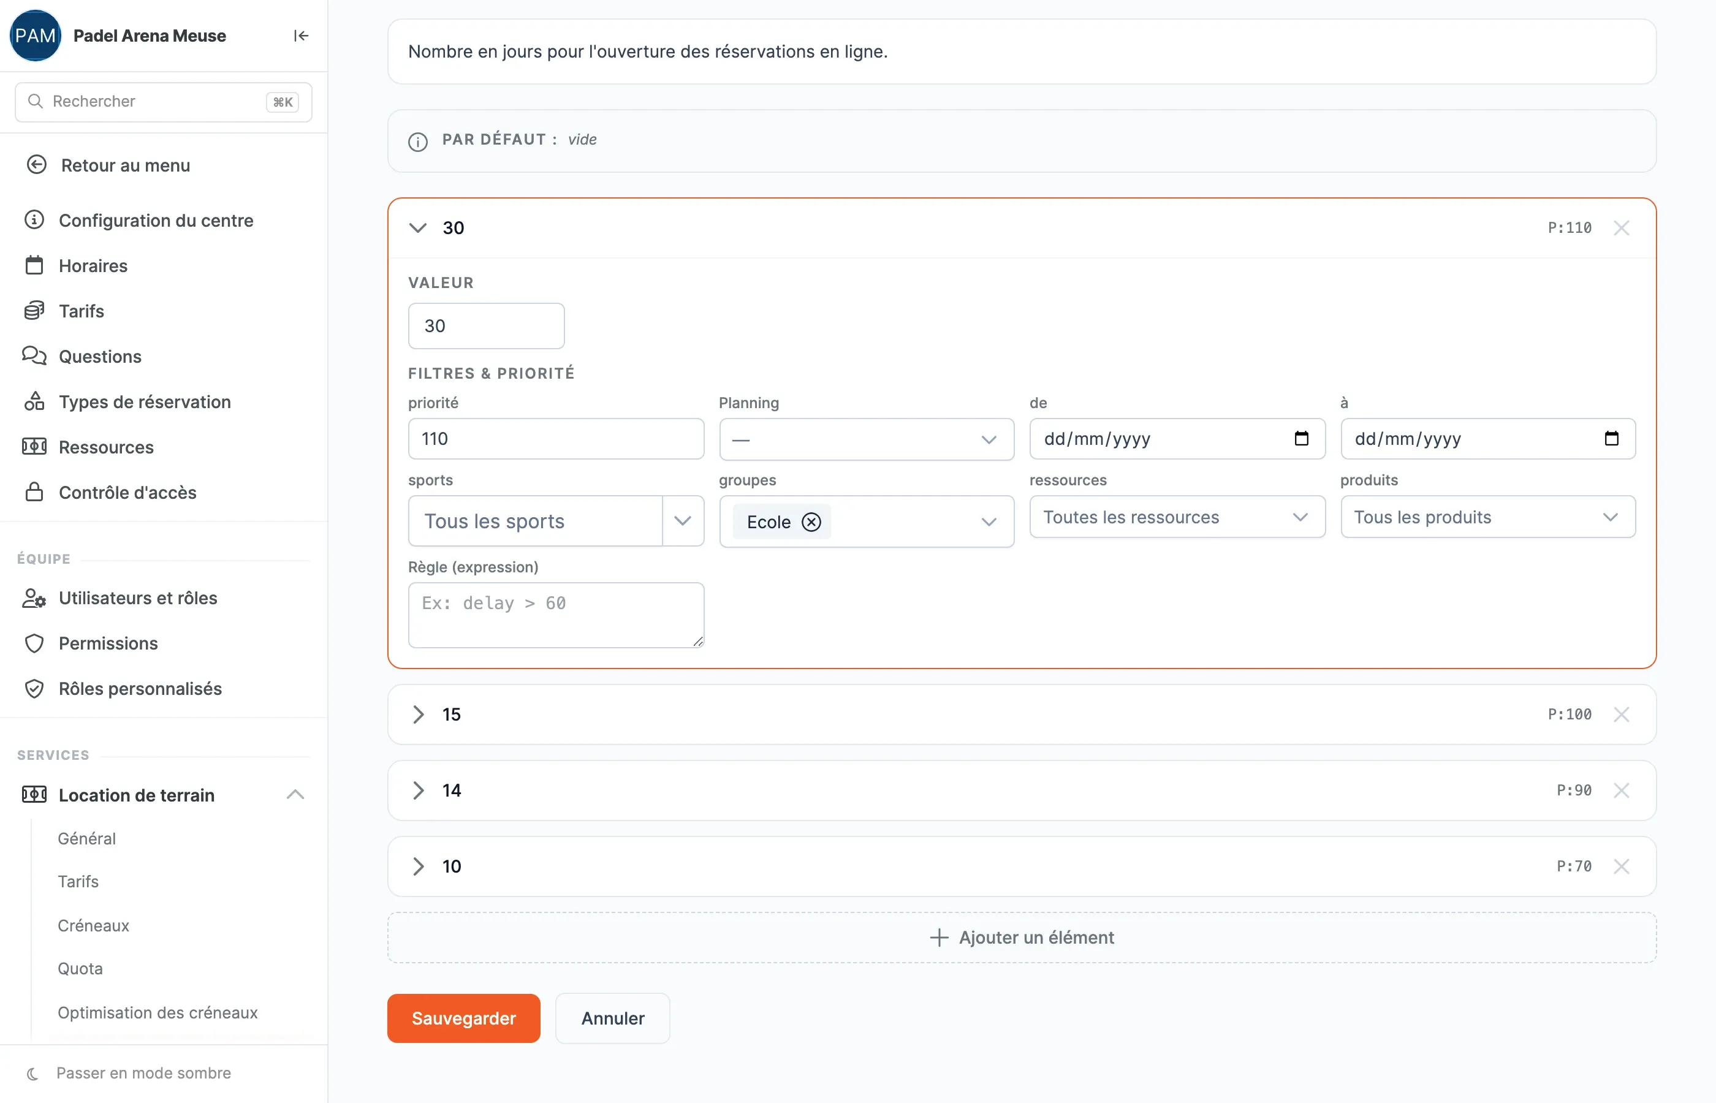This screenshot has height=1103, width=1716.
Task: Open calendar picker for the 'à' date
Action: pos(1611,438)
